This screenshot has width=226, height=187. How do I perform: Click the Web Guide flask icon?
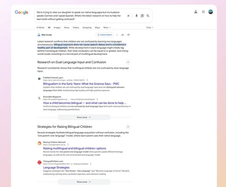click(x=39, y=35)
